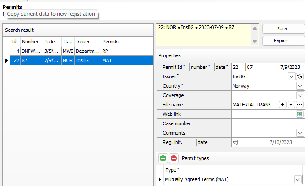Click the Mutually Agreed Terms (MAT) row

coord(232,179)
